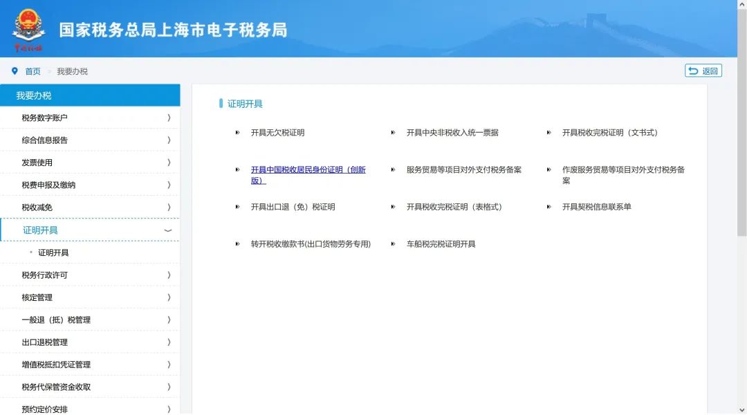Select the 证明开具 sub-item in sidebar

click(x=53, y=252)
